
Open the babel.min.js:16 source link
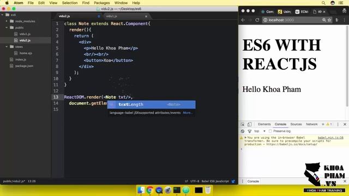[x=330, y=138]
